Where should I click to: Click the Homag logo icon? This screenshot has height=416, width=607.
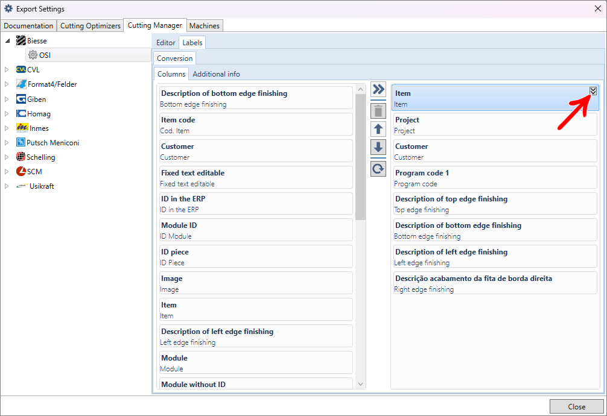[x=21, y=113]
